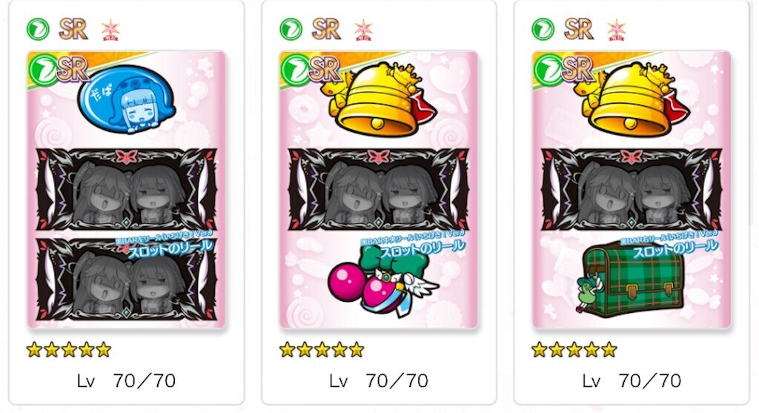The height and width of the screenshot is (413, 759).
Task: Select the black BAR panel on right card
Action: click(x=632, y=189)
